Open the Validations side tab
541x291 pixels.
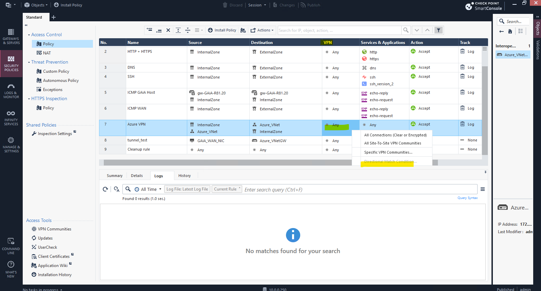pos(538,50)
